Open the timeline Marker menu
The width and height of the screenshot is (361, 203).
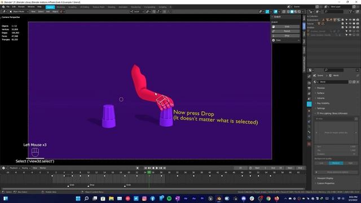pyautogui.click(x=43, y=168)
